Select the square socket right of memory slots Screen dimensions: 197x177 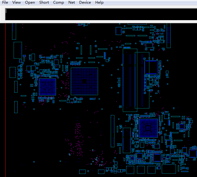click(x=151, y=68)
